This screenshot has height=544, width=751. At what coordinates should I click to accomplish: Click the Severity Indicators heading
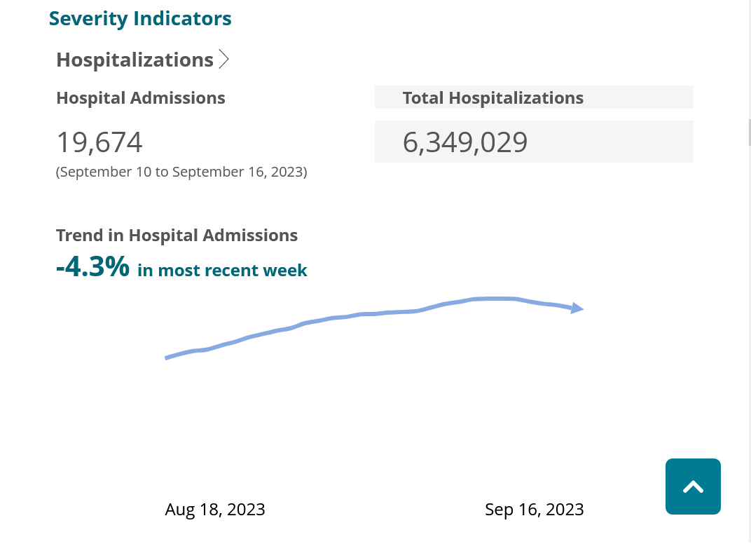coord(140,19)
